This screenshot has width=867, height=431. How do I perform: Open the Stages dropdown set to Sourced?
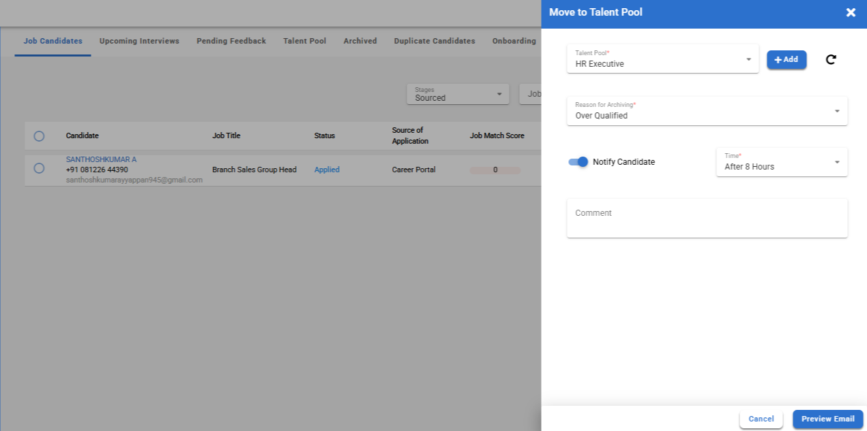pyautogui.click(x=458, y=94)
